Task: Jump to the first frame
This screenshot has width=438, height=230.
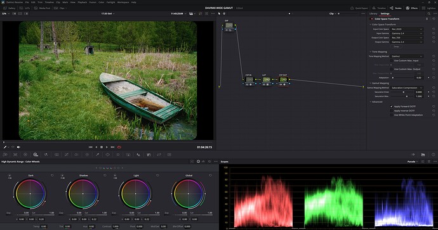Action: [x=91, y=147]
